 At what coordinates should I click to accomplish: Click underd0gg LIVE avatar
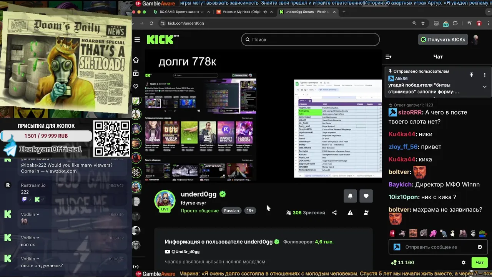click(x=165, y=200)
